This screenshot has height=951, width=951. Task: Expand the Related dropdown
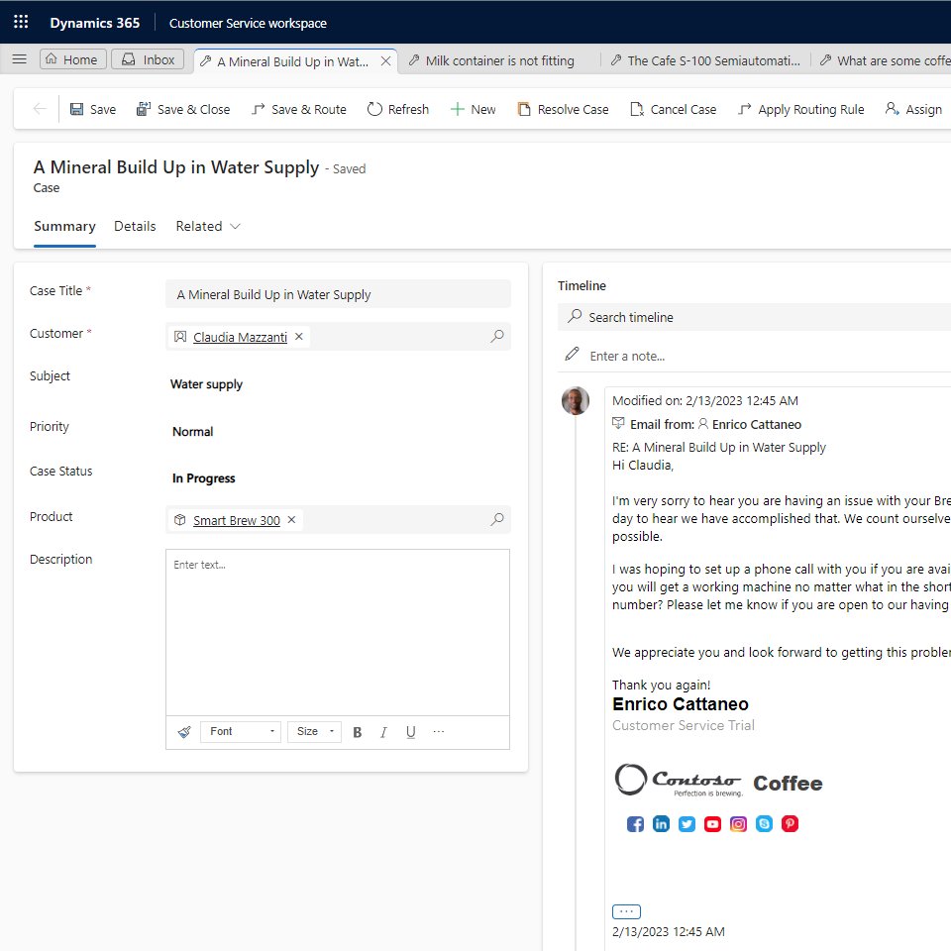click(x=208, y=226)
